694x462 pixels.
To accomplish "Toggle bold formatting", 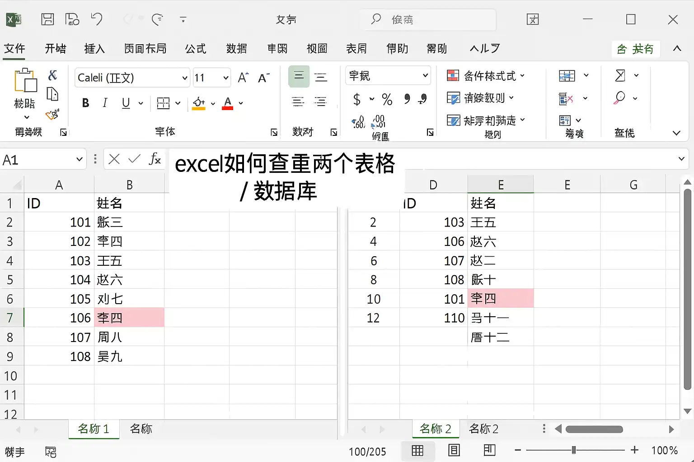I will click(x=85, y=103).
